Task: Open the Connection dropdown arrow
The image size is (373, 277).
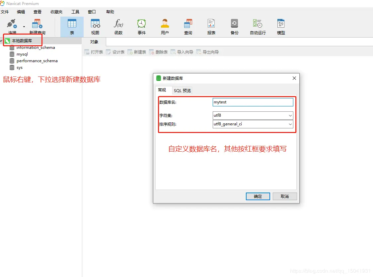Action: (x=24, y=27)
